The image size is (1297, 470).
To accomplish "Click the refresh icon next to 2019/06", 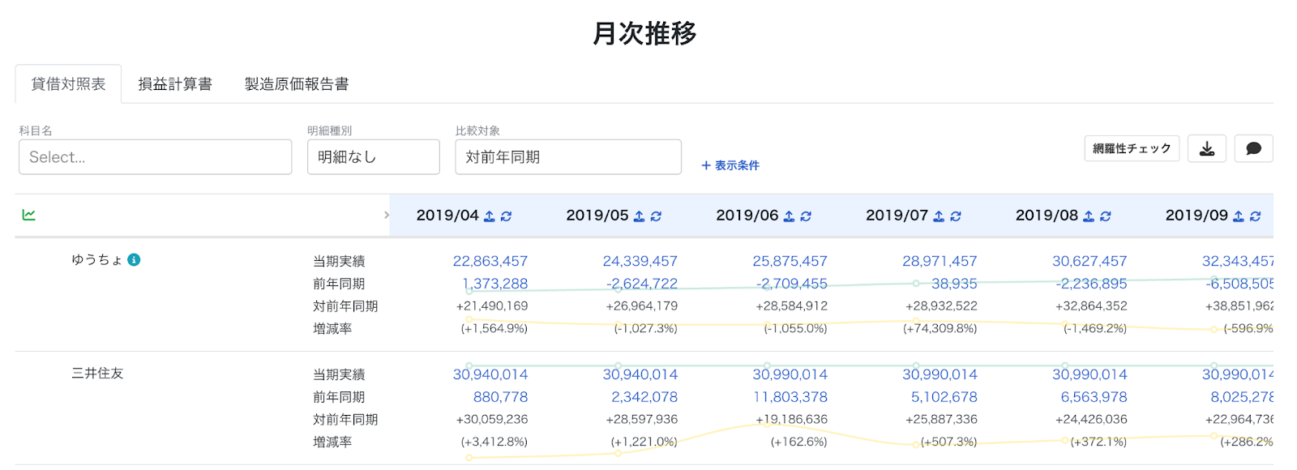I will pos(806,216).
